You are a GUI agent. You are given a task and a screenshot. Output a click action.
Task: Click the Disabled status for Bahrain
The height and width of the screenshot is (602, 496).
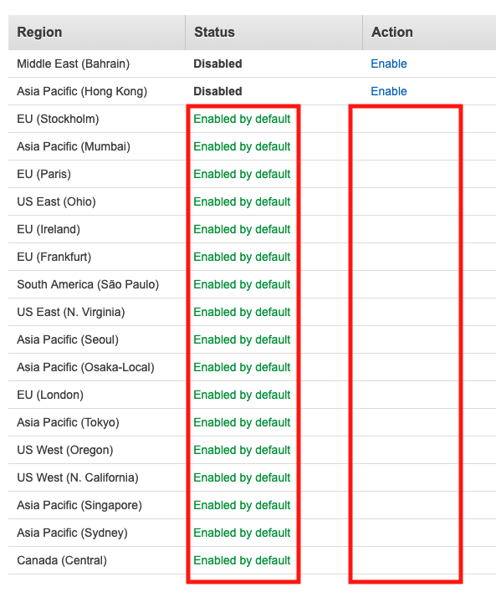pos(217,64)
